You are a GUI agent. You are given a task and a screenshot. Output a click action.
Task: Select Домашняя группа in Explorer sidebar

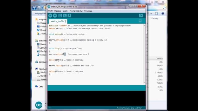[41, 62]
